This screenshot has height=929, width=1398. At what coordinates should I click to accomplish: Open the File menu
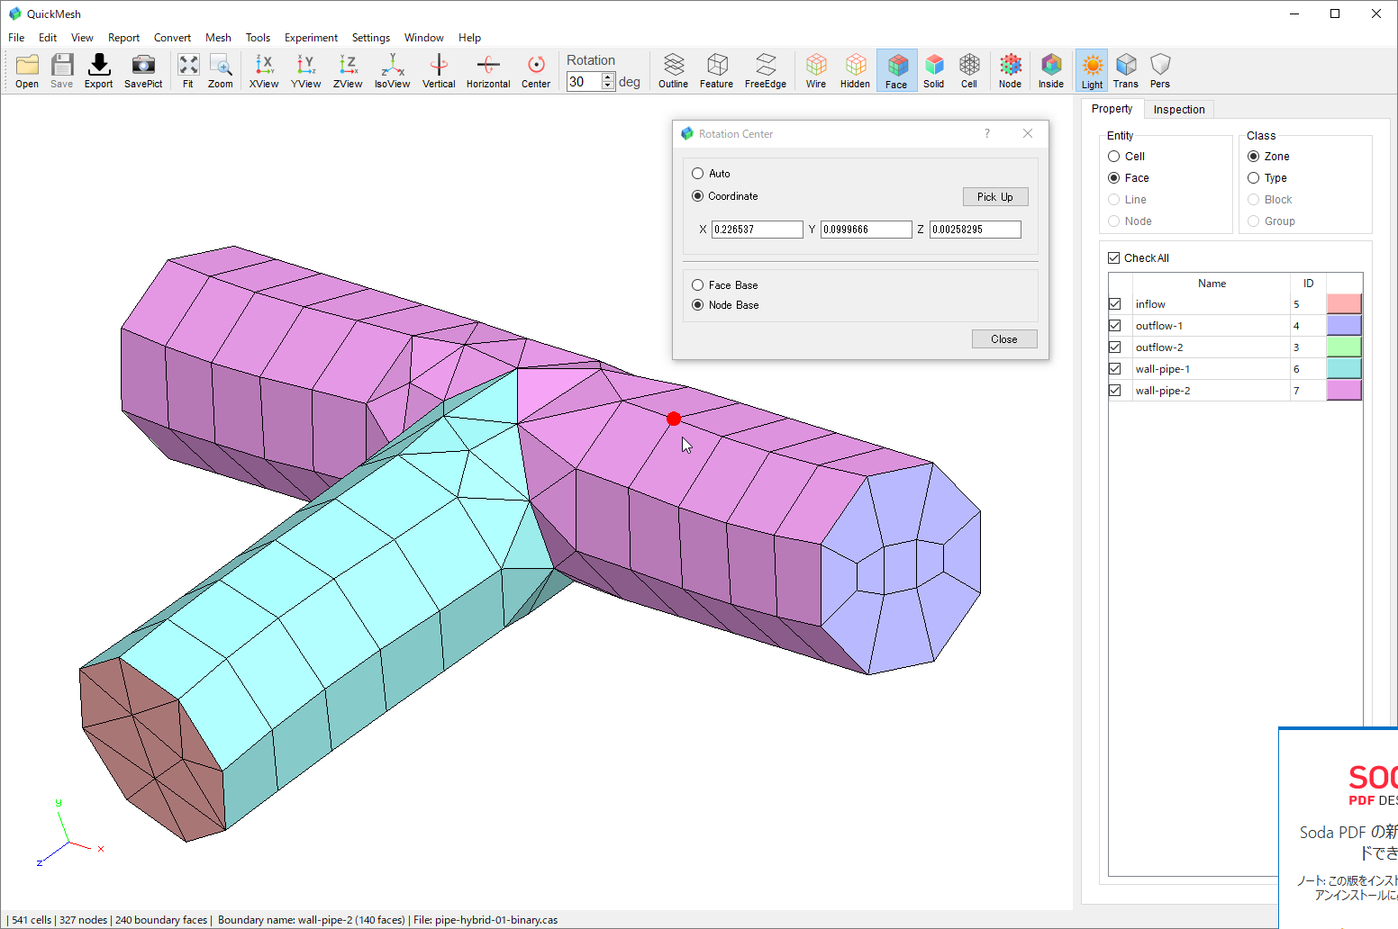16,38
